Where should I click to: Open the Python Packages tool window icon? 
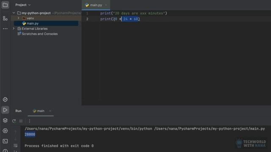coord(5,100)
